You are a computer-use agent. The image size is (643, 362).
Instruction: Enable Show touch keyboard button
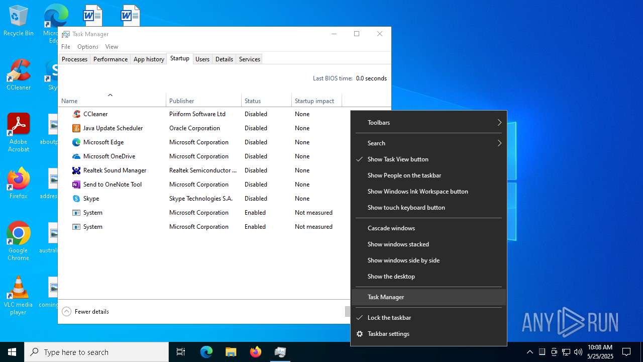click(x=428, y=208)
